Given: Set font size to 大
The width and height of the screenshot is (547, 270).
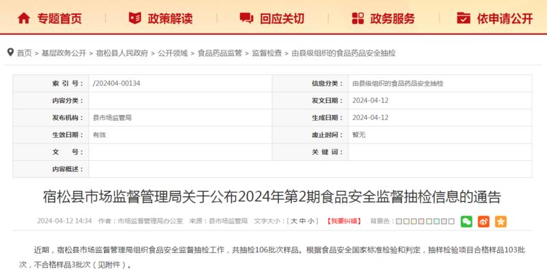Looking at the screenshot, I should tap(294, 221).
